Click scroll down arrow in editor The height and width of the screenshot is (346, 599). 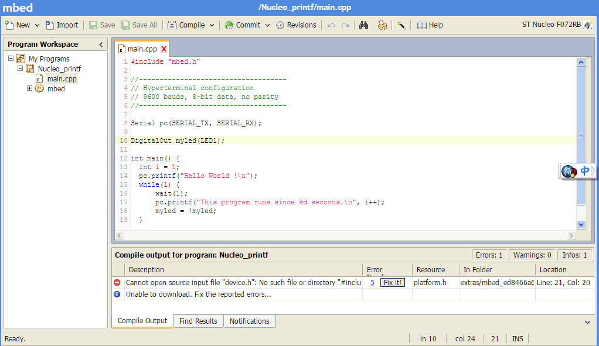[x=581, y=225]
